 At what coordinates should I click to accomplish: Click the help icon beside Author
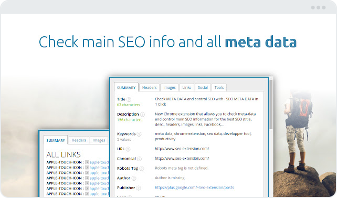coord(134,178)
